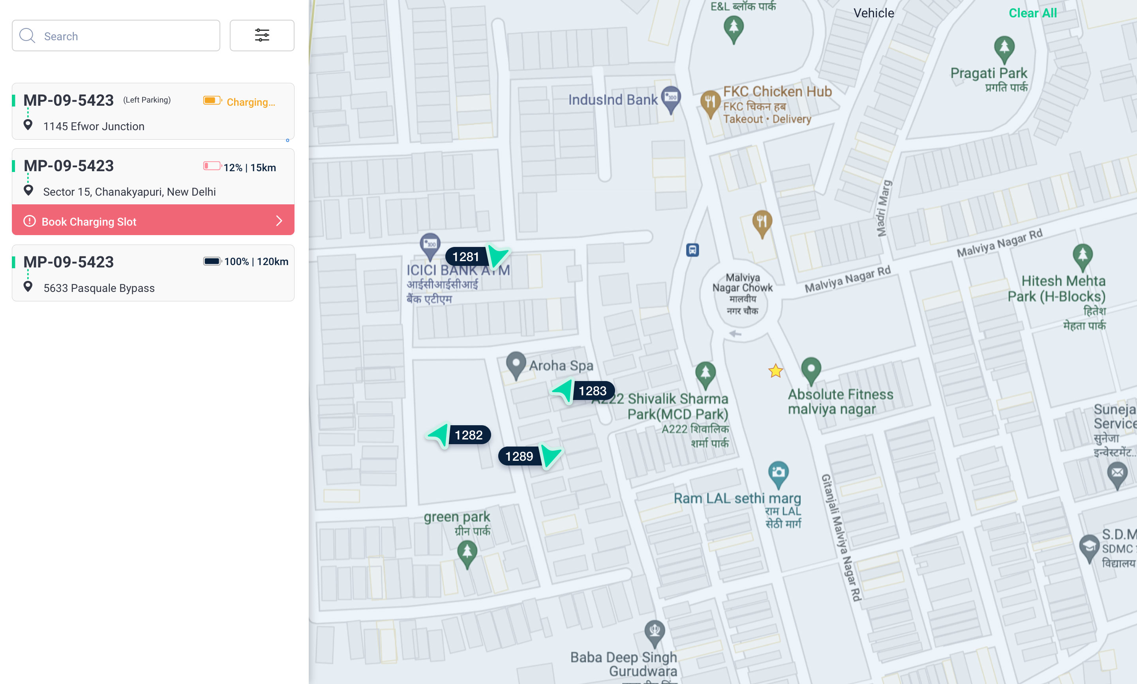Open the filter settings sliders button

[261, 36]
